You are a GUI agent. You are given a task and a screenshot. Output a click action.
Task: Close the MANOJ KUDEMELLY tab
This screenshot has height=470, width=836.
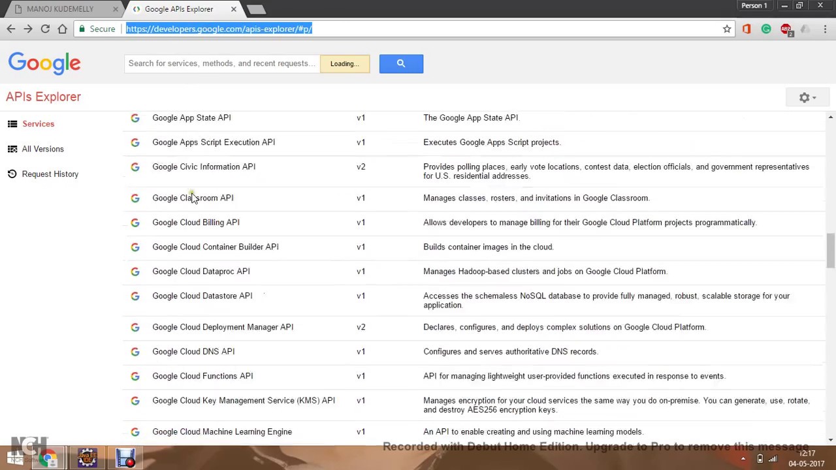coord(116,9)
